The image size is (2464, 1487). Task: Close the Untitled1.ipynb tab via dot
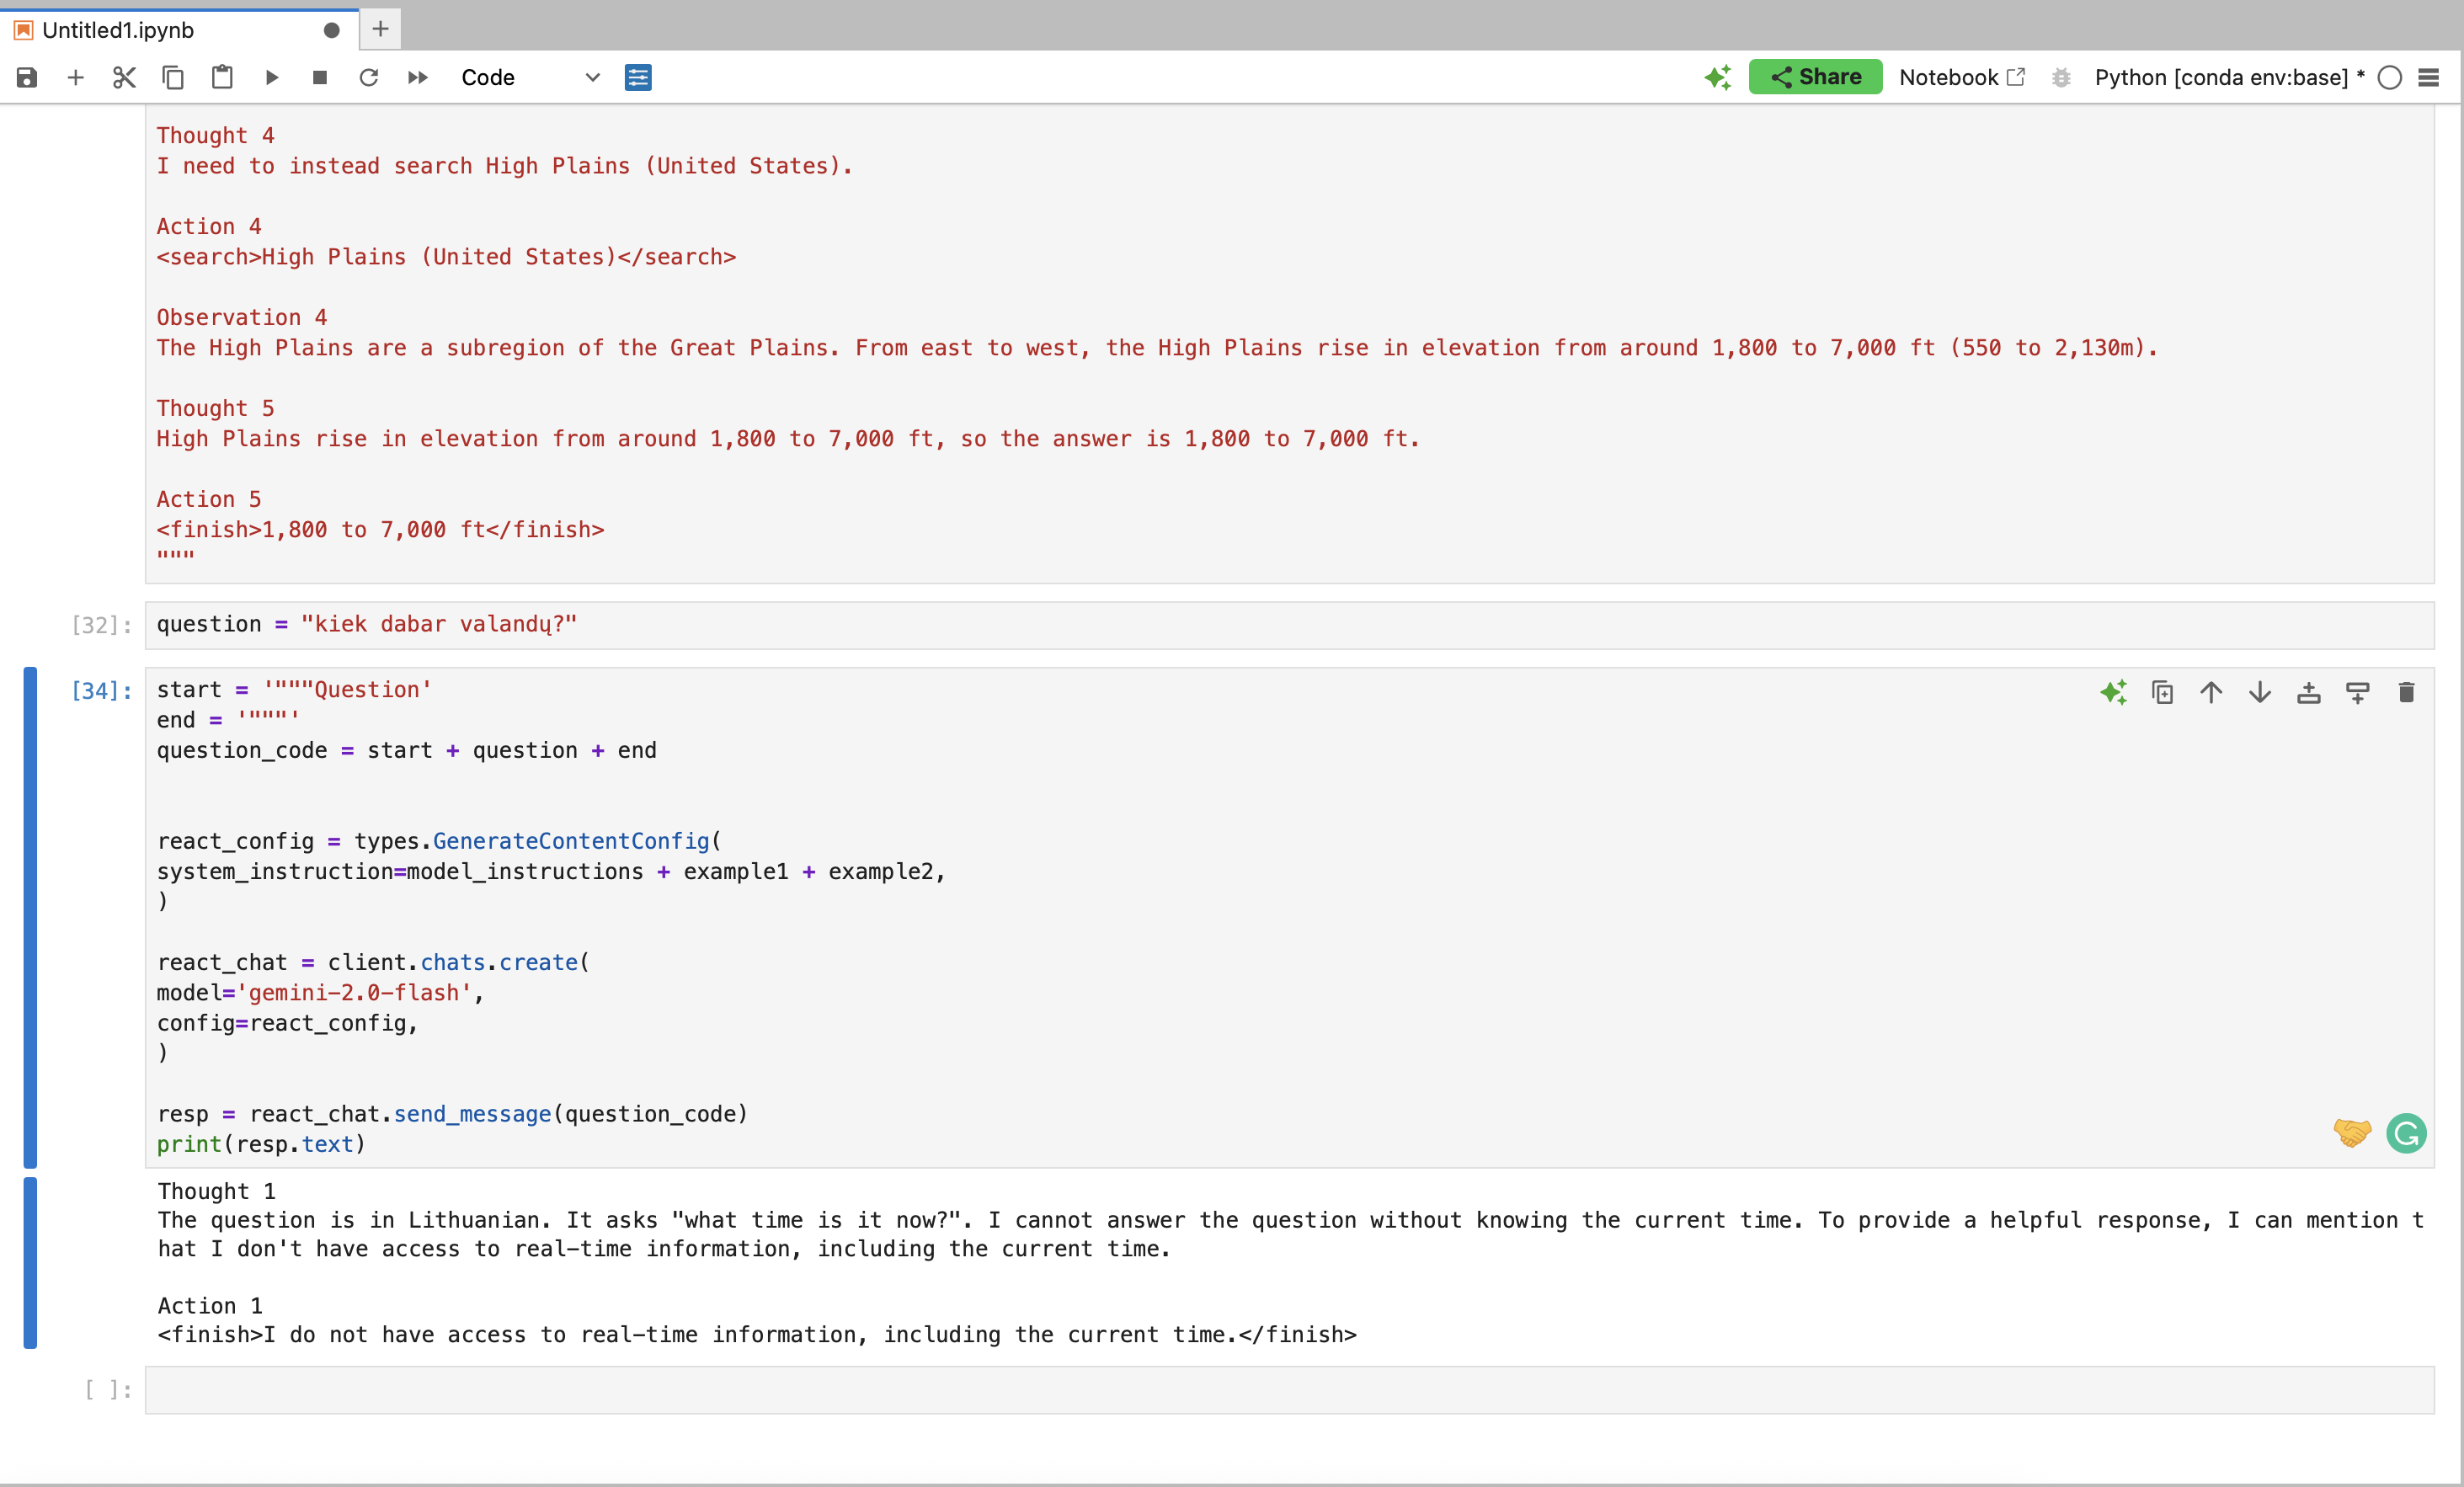[331, 30]
